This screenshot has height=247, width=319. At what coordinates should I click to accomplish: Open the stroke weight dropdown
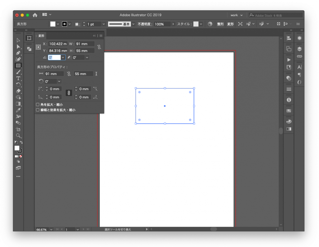coord(104,24)
